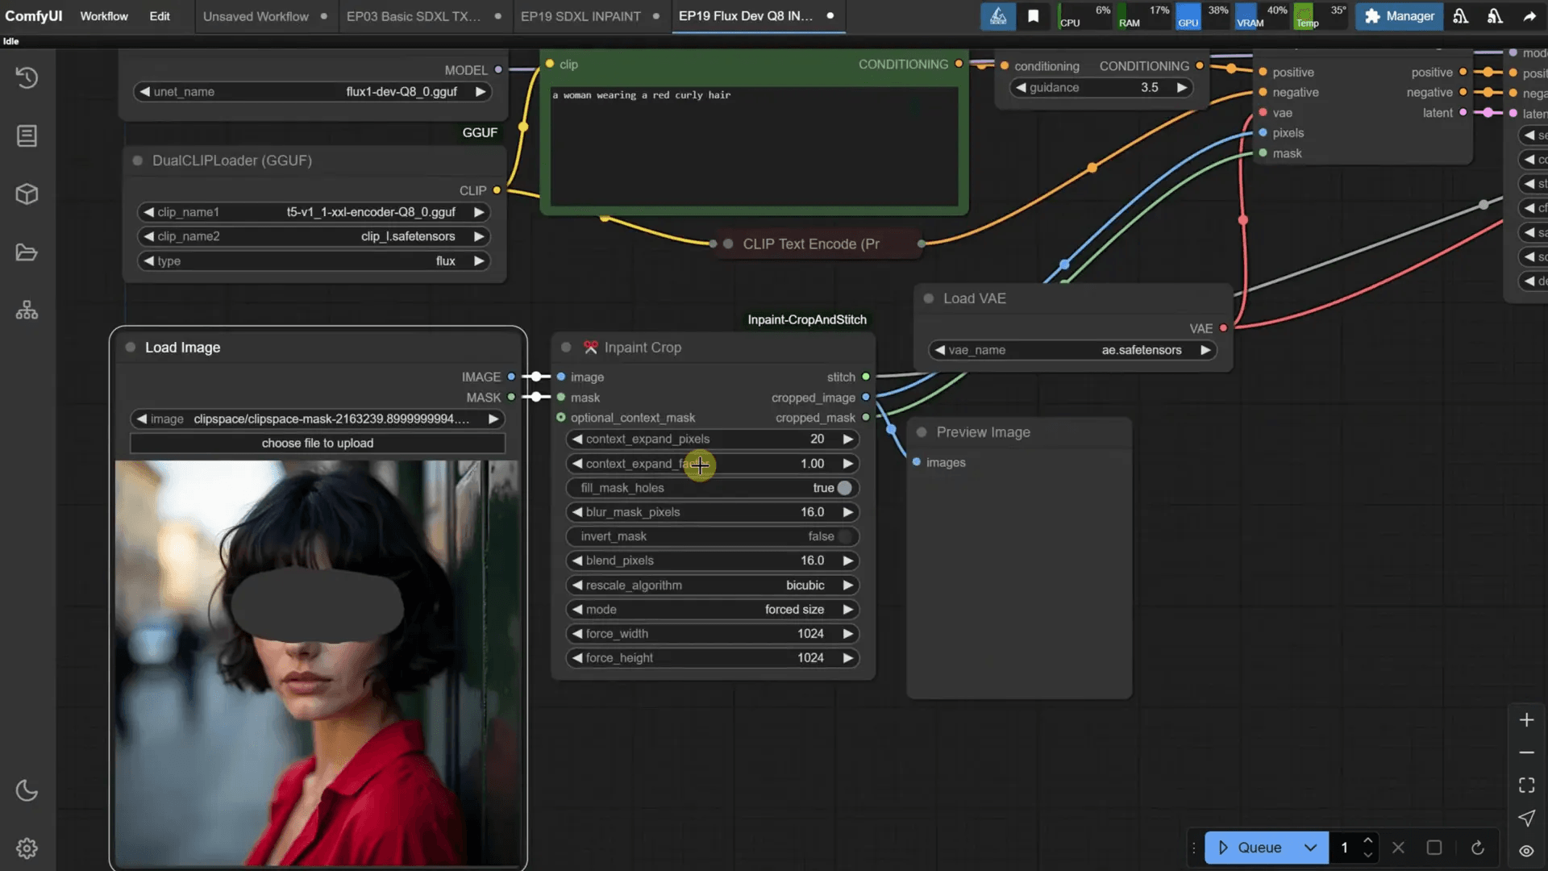Toggle invert_mask switch
The height and width of the screenshot is (871, 1548).
pyautogui.click(x=843, y=536)
